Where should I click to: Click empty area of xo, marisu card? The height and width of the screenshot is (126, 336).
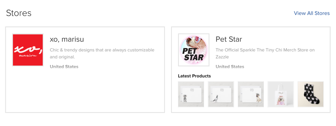point(85,92)
